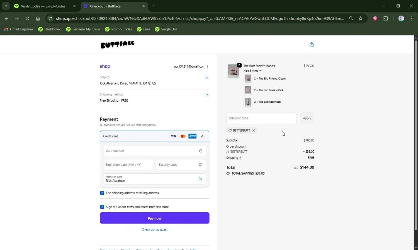Open the Promo Codes bookmark
The height and width of the screenshot is (250, 418).
click(118, 29)
